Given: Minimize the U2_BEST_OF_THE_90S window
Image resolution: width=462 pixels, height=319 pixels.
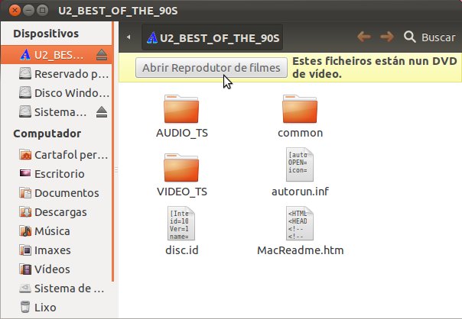Looking at the screenshot, I should 28,11.
